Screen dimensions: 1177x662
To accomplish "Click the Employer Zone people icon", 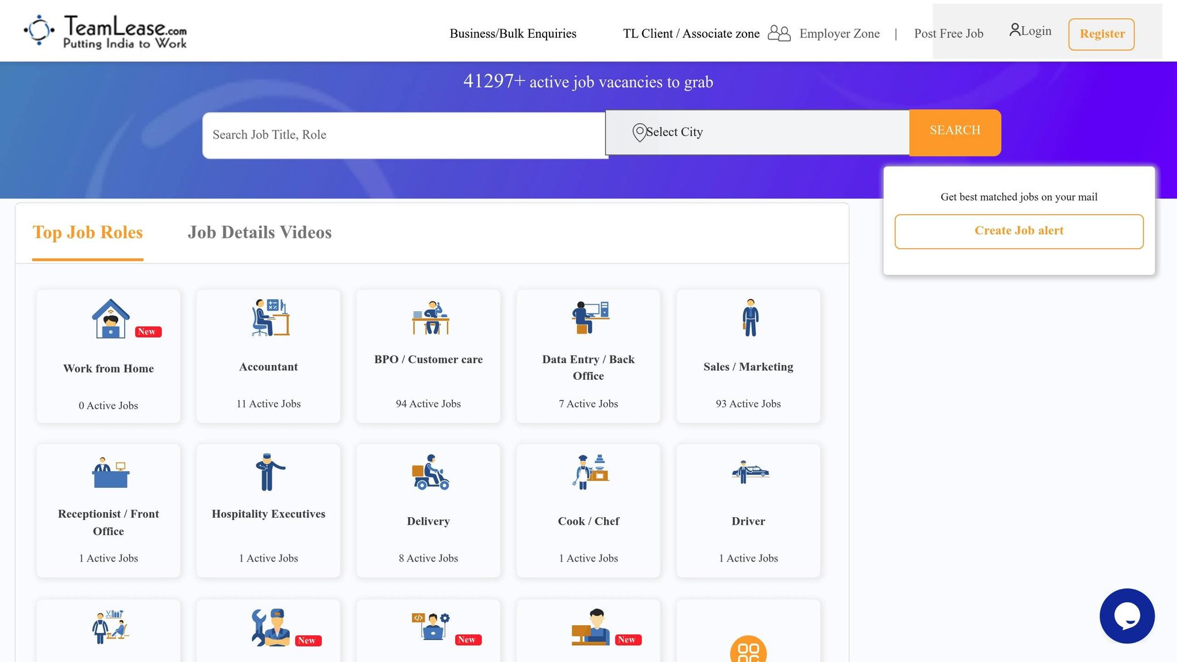I will pos(779,33).
